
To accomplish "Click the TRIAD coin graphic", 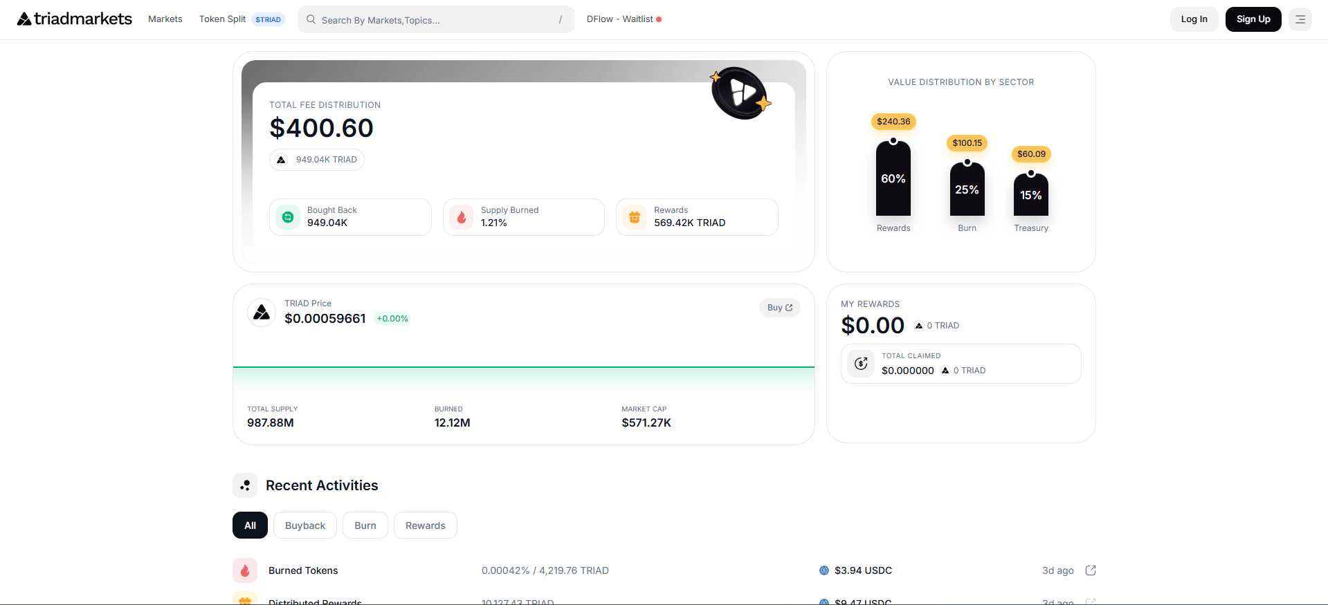I will tap(740, 93).
